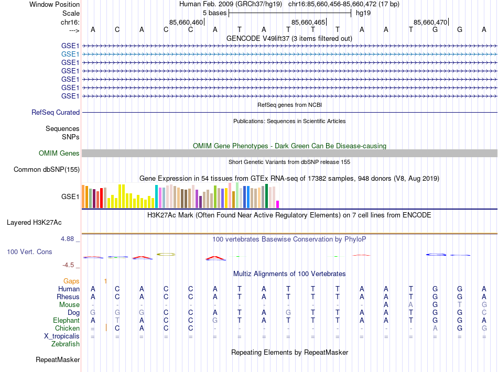The image size is (498, 372).
Task: Open OMIM Gene Phenotypes track title
Action: (x=290, y=146)
